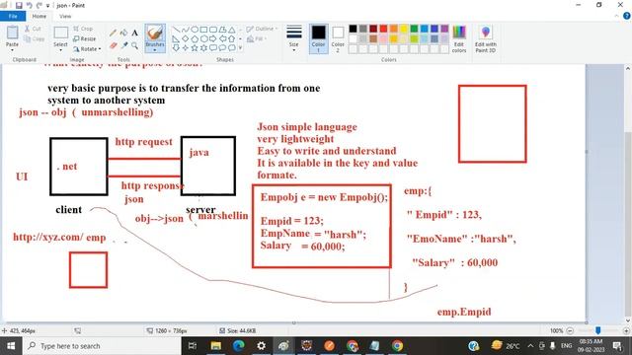Select the Magnifier tool
Viewport: 632px width, 355px height.
pos(134,46)
